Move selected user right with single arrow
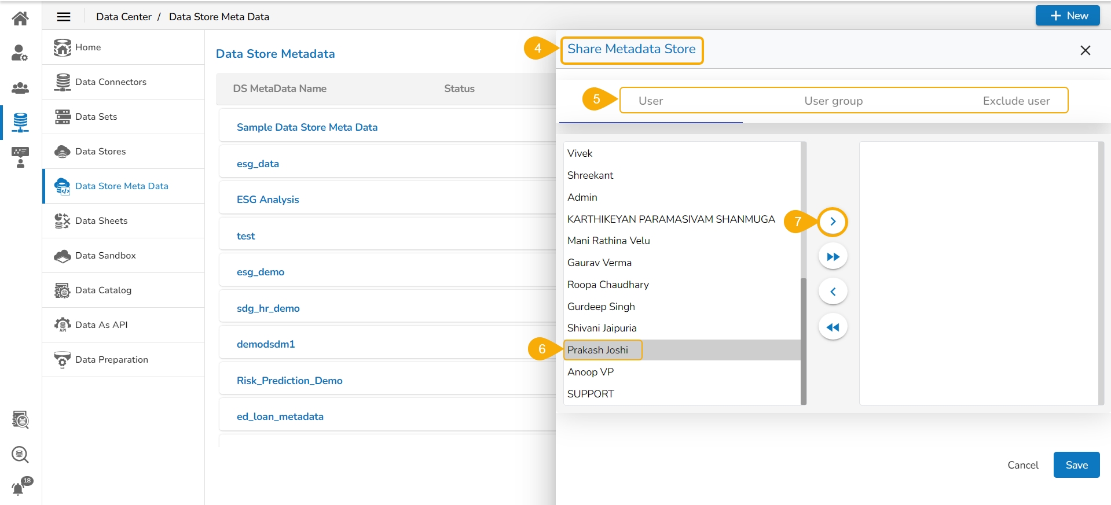The width and height of the screenshot is (1111, 505). (833, 222)
